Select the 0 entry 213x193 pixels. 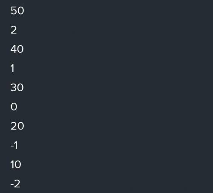click(x=14, y=107)
